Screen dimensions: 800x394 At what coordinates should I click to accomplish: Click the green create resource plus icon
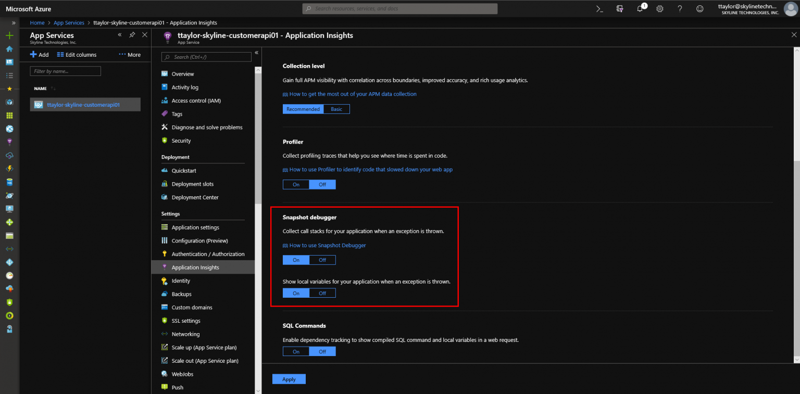9,35
